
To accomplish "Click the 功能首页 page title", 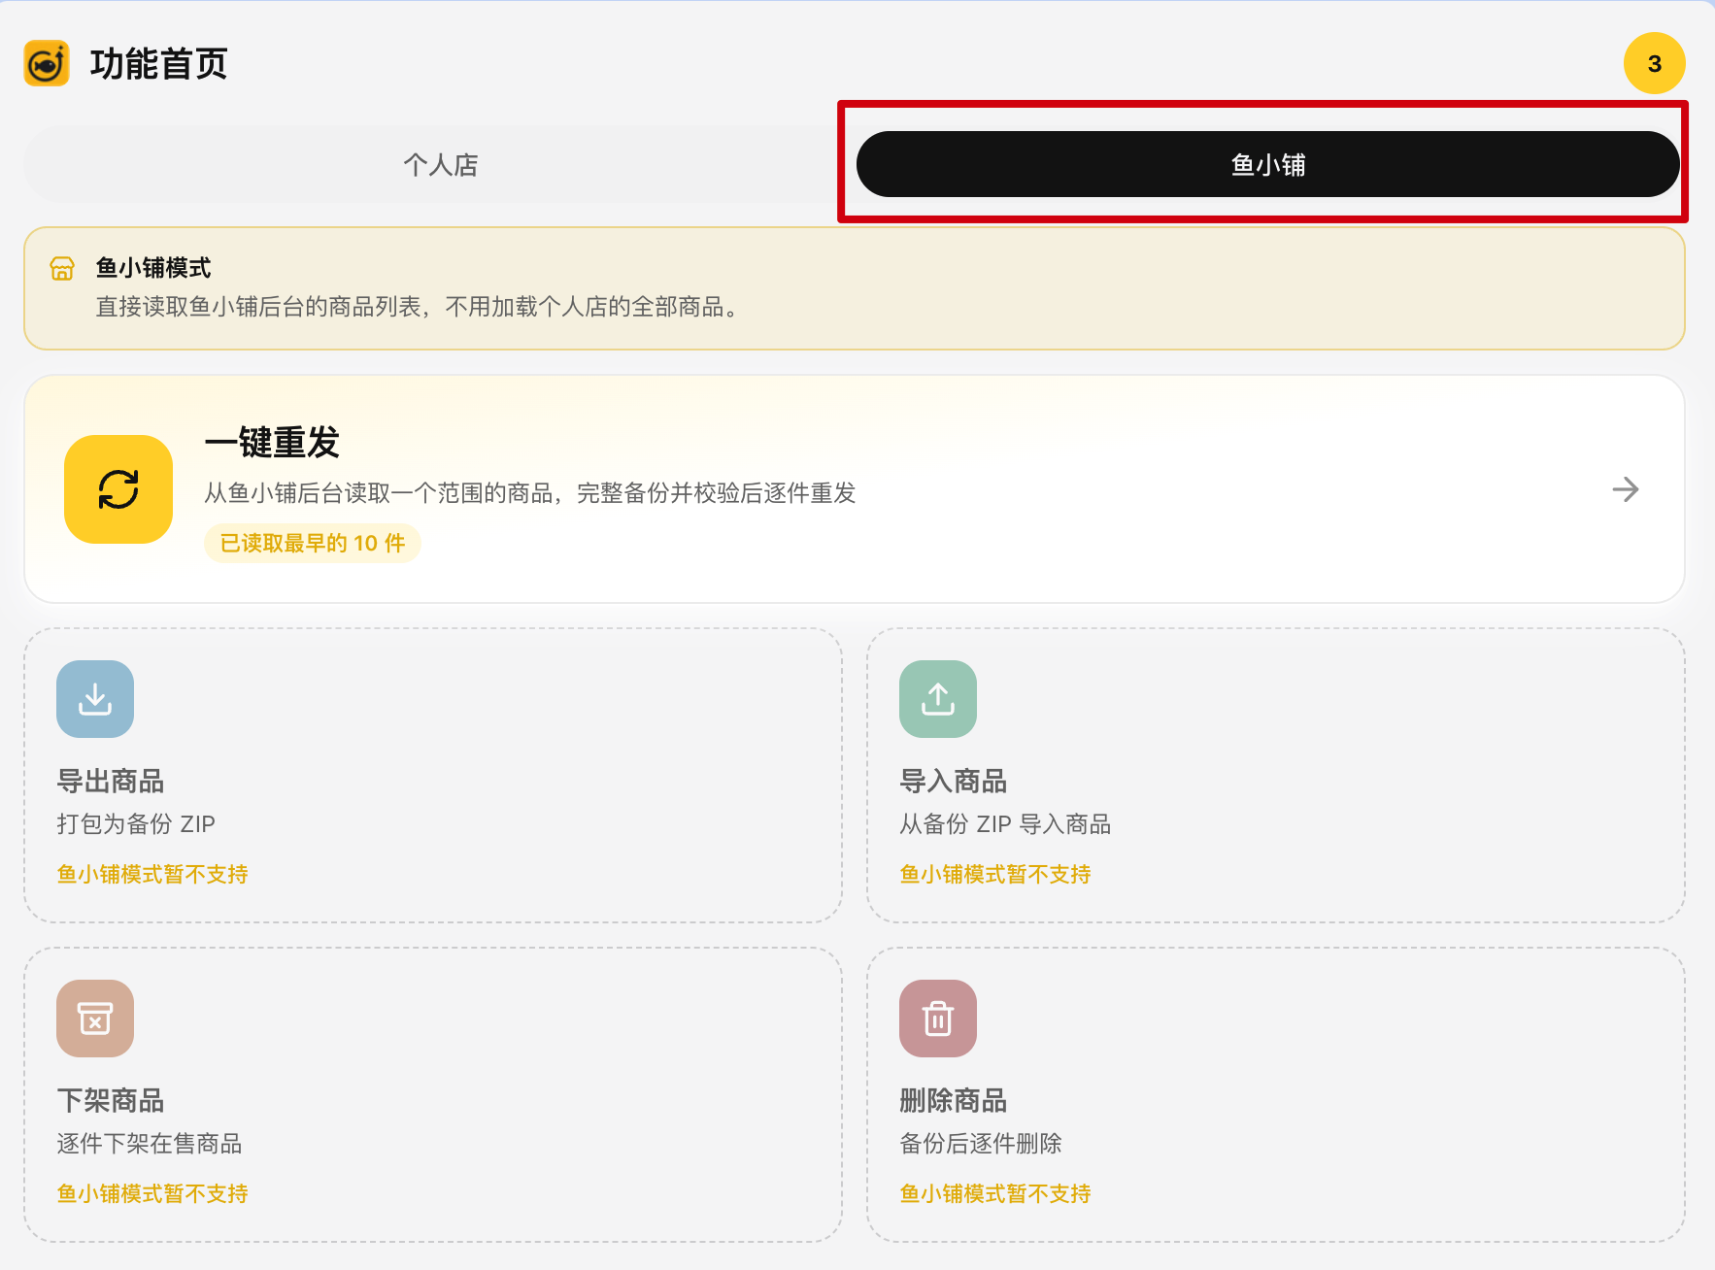I will click(x=158, y=64).
